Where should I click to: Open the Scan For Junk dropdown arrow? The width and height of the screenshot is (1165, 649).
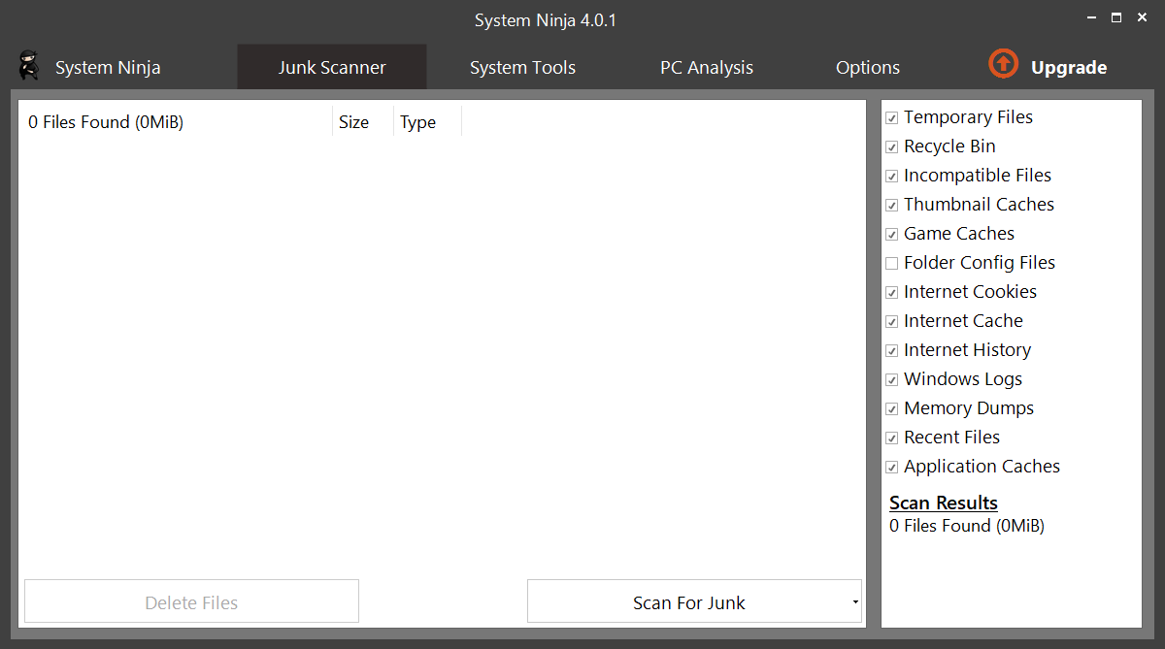click(x=853, y=600)
